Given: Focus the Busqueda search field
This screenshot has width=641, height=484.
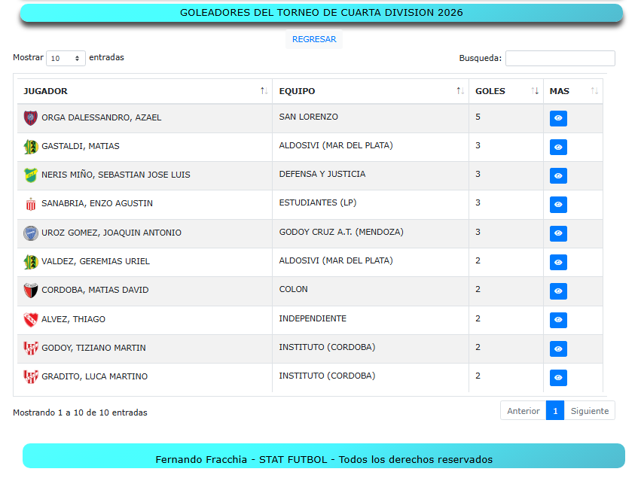Looking at the screenshot, I should click(560, 59).
